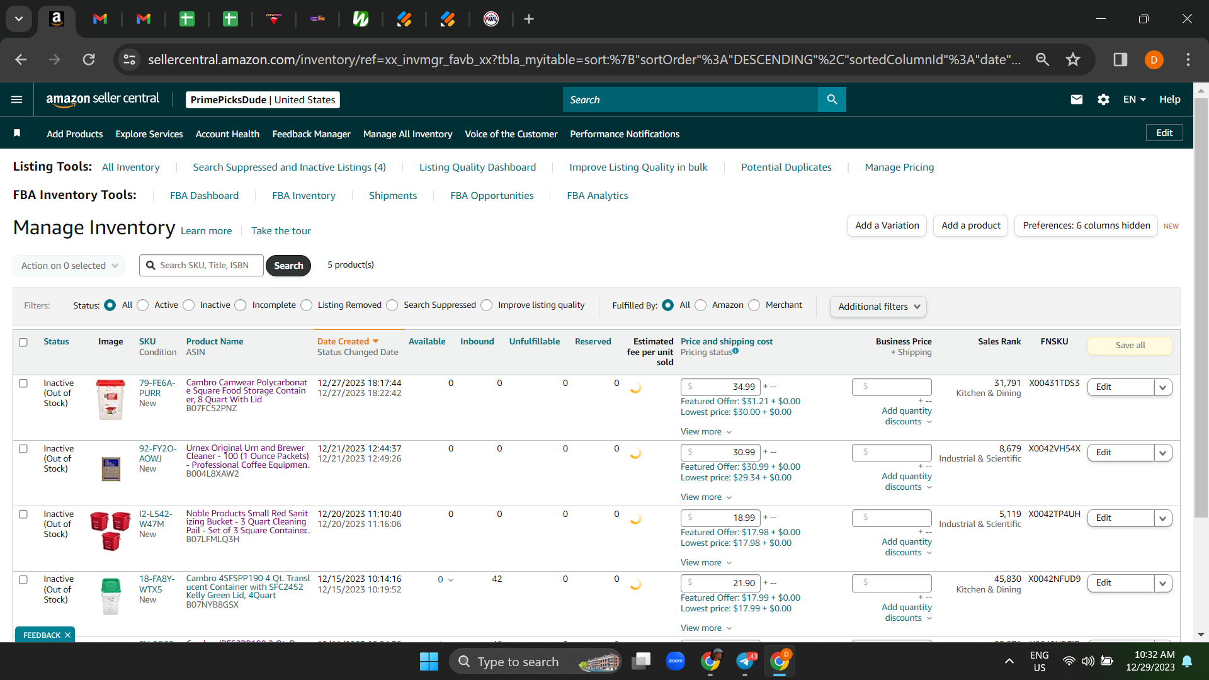Open the Windows notification bell
1209x680 pixels.
coord(1188,661)
